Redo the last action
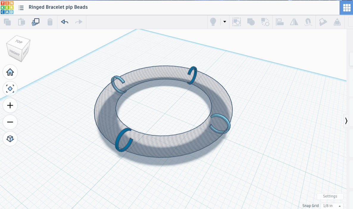353x209 pixels. click(x=79, y=22)
